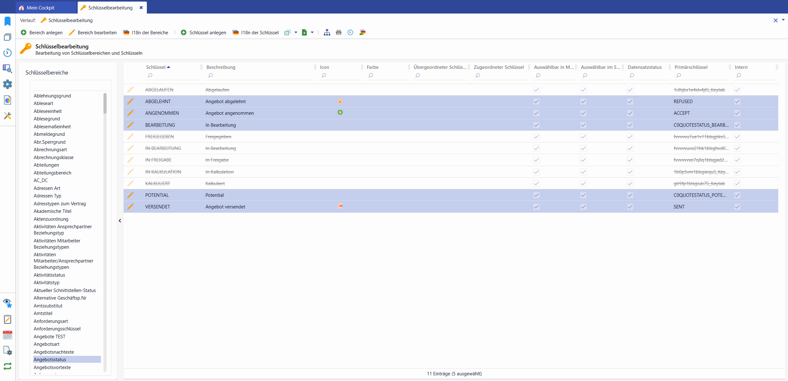
Task: Open the calendar icon in sidebar
Action: coord(8,335)
